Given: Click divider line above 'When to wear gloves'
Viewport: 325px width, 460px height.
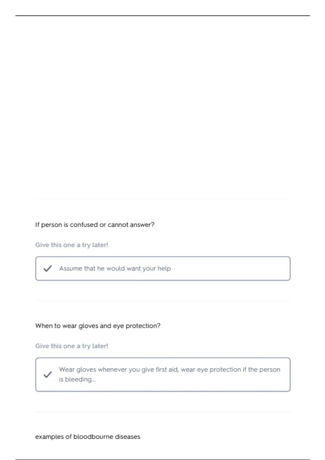Looking at the screenshot, I should coord(163,301).
